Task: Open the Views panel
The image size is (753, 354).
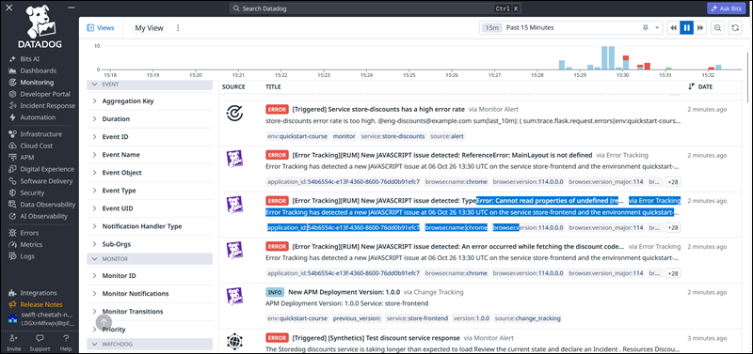Action: (101, 28)
